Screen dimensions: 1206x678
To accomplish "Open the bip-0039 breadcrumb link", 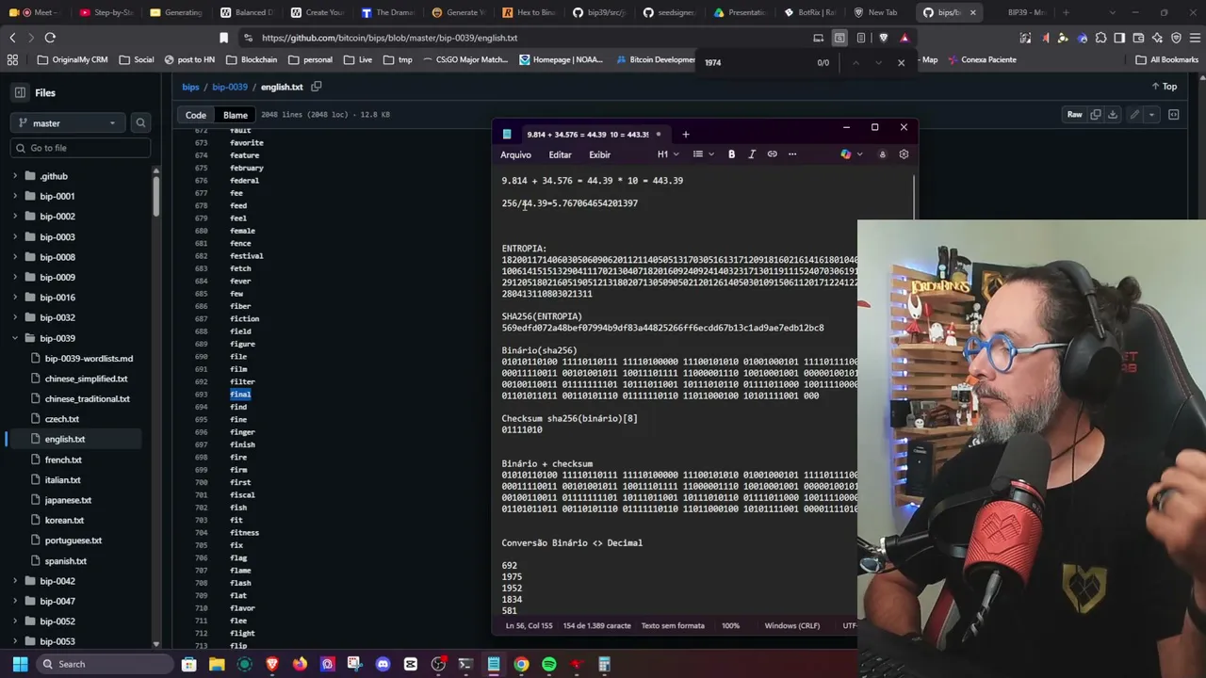I will 230,87.
